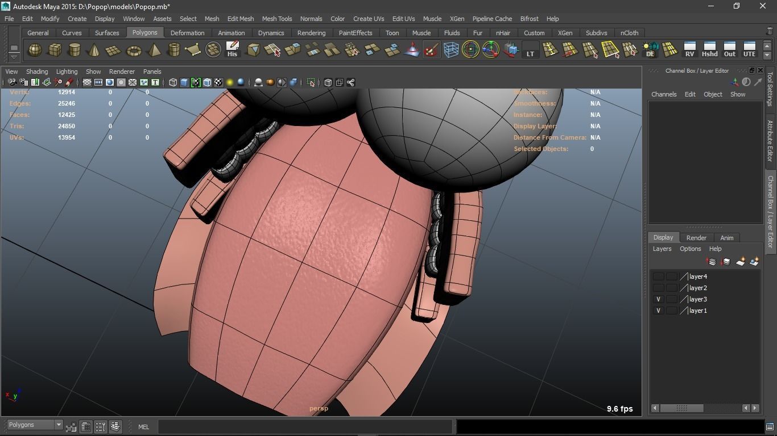Open the viewport Lighting menu
The height and width of the screenshot is (436, 777).
(67, 72)
